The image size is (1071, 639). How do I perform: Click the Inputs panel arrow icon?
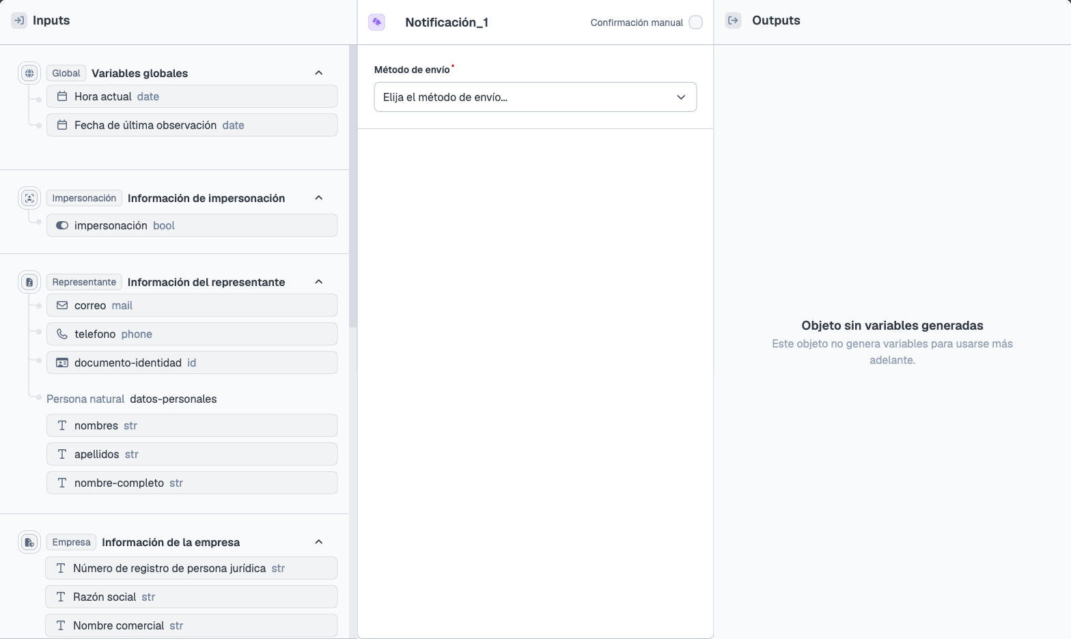tap(19, 20)
